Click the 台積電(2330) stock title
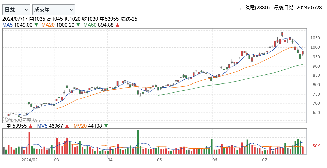327x168 pixels. pyautogui.click(x=255, y=8)
